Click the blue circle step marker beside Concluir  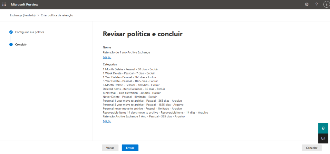click(11, 44)
